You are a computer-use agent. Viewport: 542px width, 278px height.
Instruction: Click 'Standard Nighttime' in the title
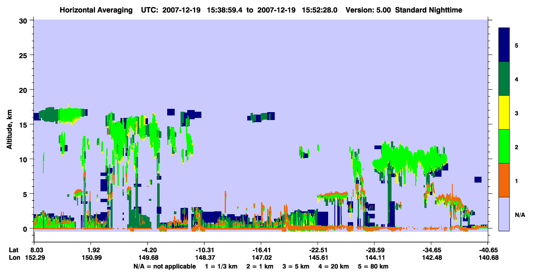coord(428,10)
